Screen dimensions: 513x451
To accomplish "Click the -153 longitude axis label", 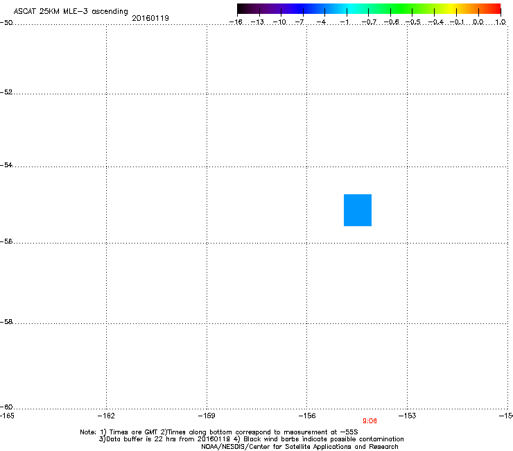I will 408,416.
